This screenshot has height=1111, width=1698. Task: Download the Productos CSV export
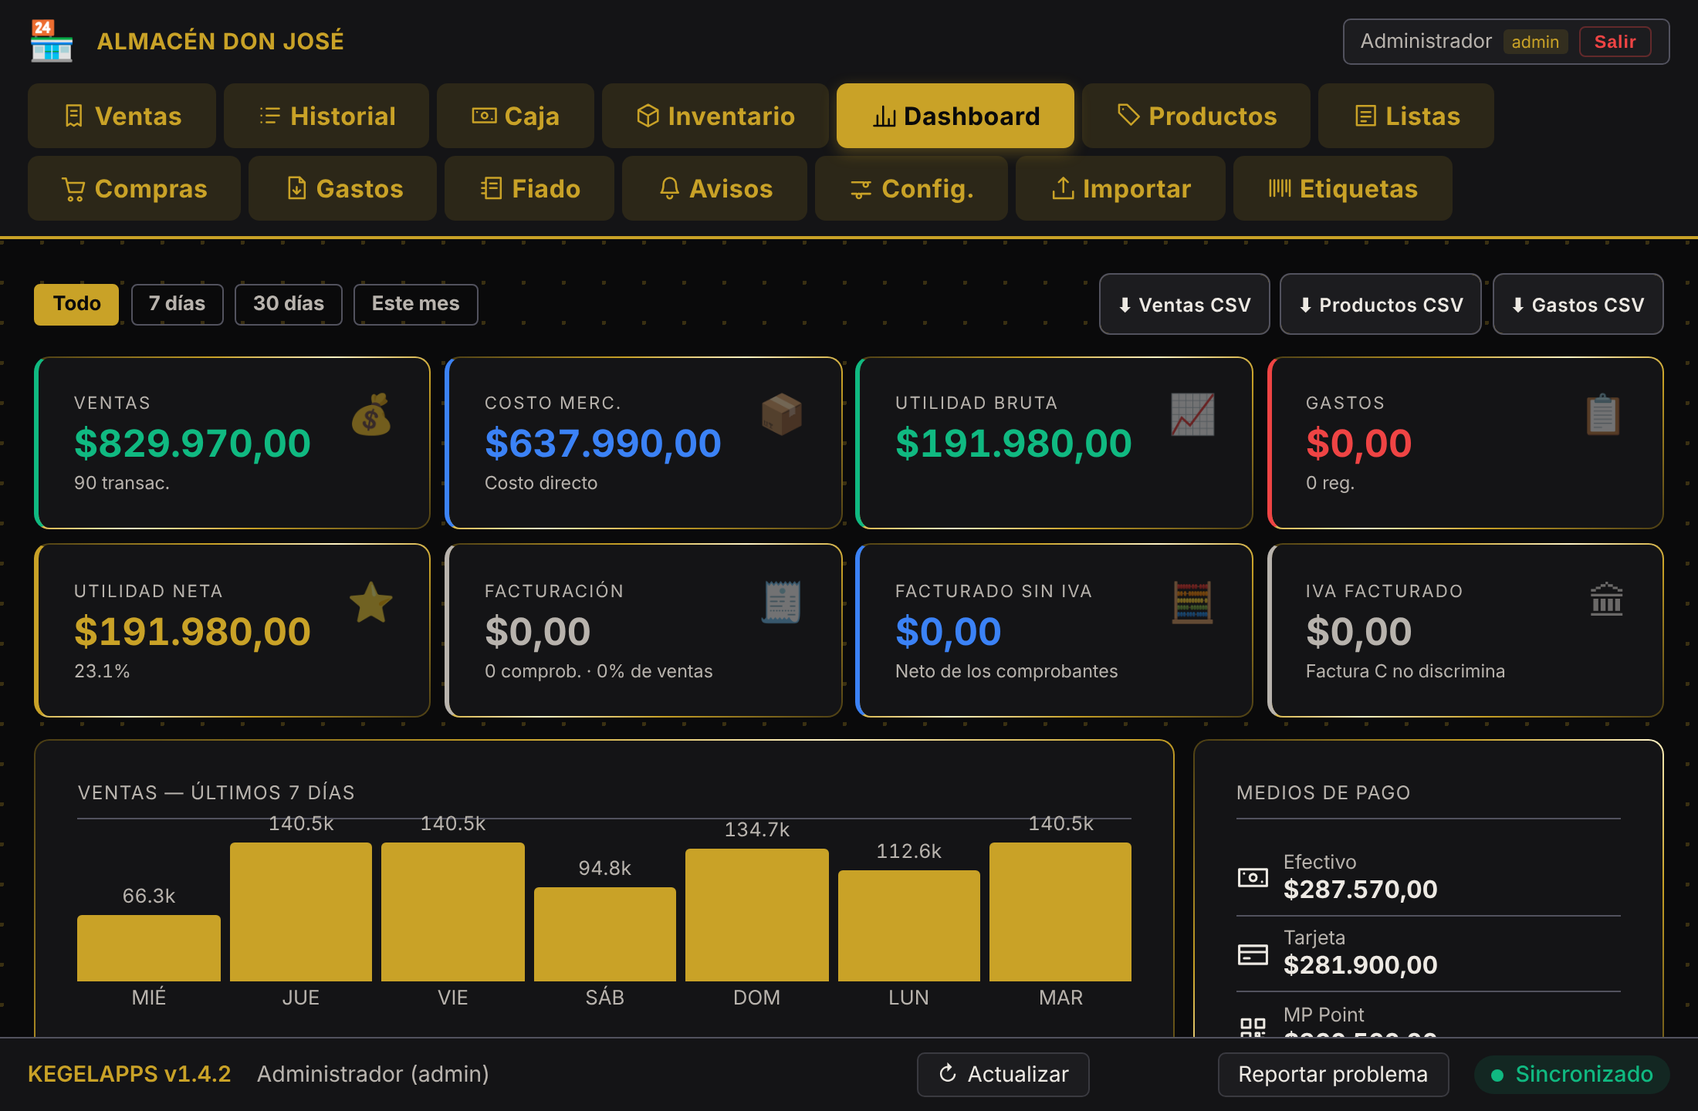(x=1381, y=304)
